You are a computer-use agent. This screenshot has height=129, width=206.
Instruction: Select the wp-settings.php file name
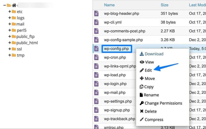pos(118,101)
